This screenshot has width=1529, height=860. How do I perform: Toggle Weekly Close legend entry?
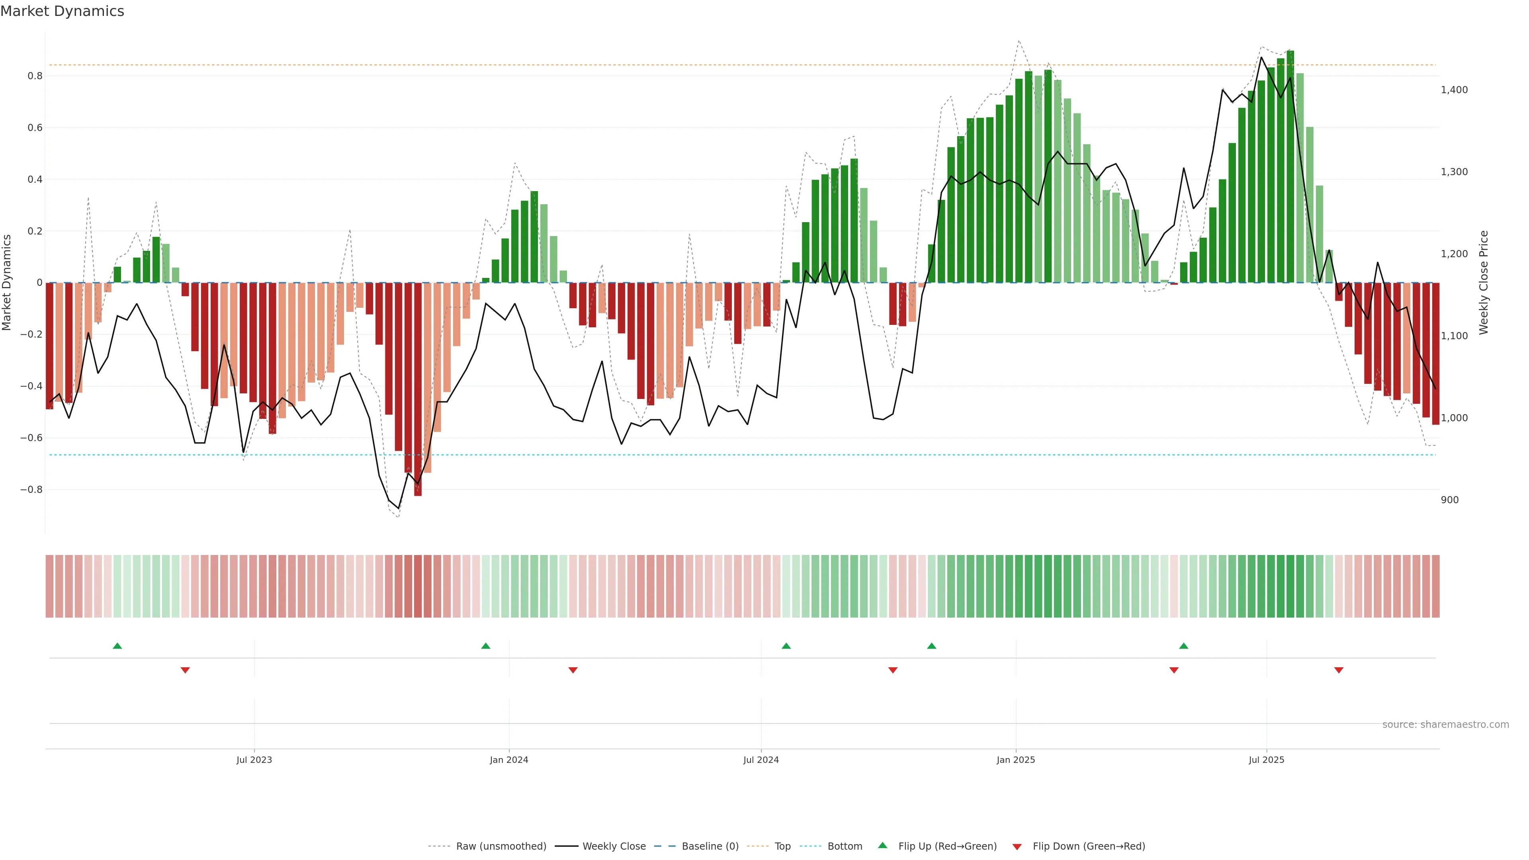[614, 846]
